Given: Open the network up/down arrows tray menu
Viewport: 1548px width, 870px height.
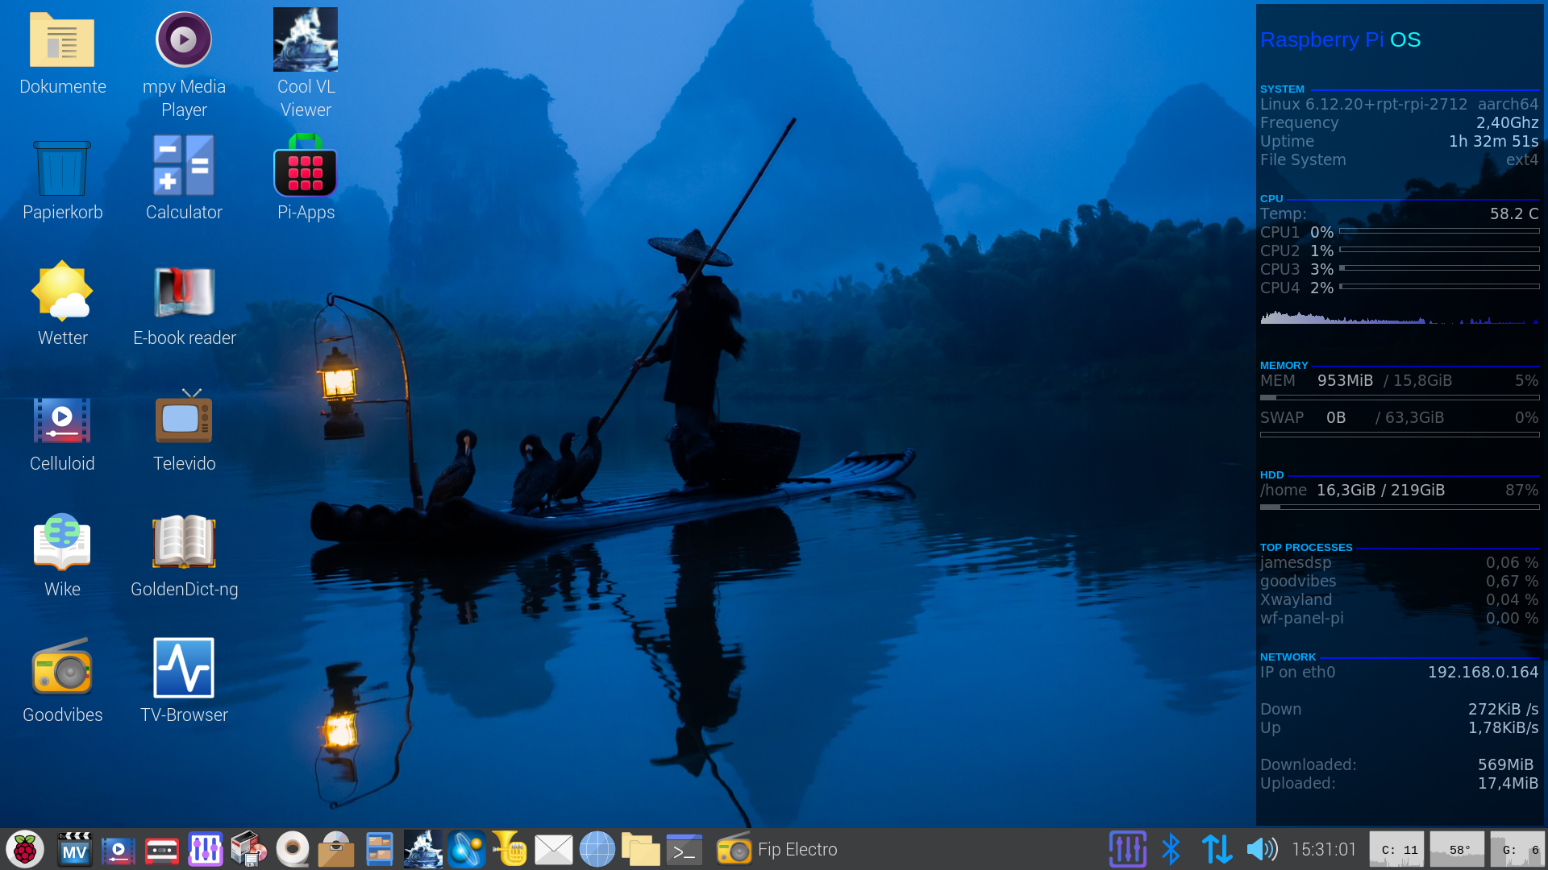Looking at the screenshot, I should coord(1217,850).
